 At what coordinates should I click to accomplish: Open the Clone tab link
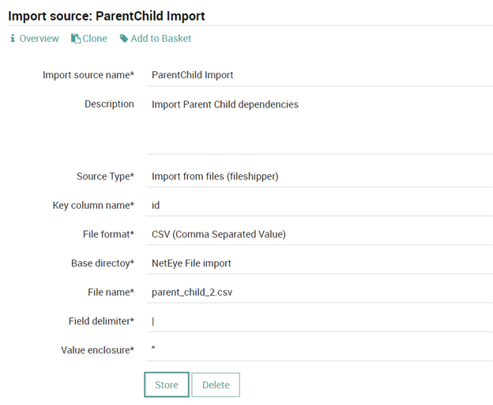pos(89,39)
